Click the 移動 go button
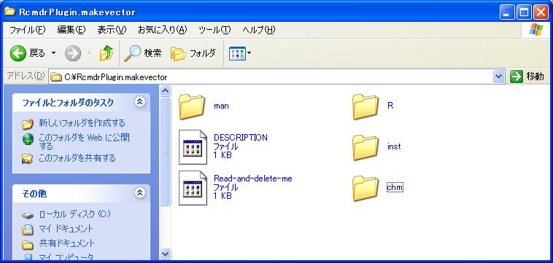Screen dimensions: 553x263 coord(527,76)
